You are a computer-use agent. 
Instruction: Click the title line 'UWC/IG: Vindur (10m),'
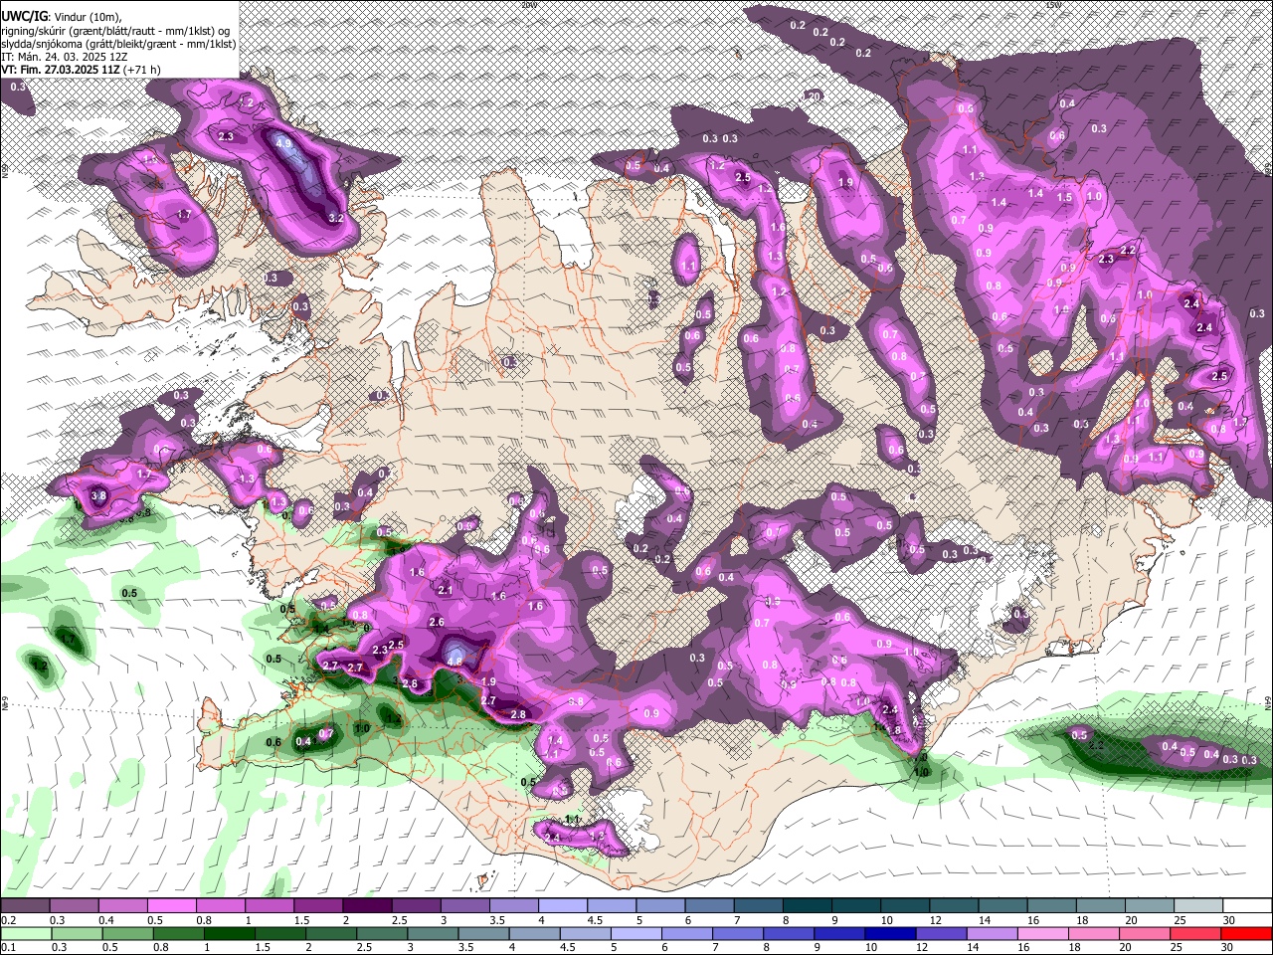point(62,18)
